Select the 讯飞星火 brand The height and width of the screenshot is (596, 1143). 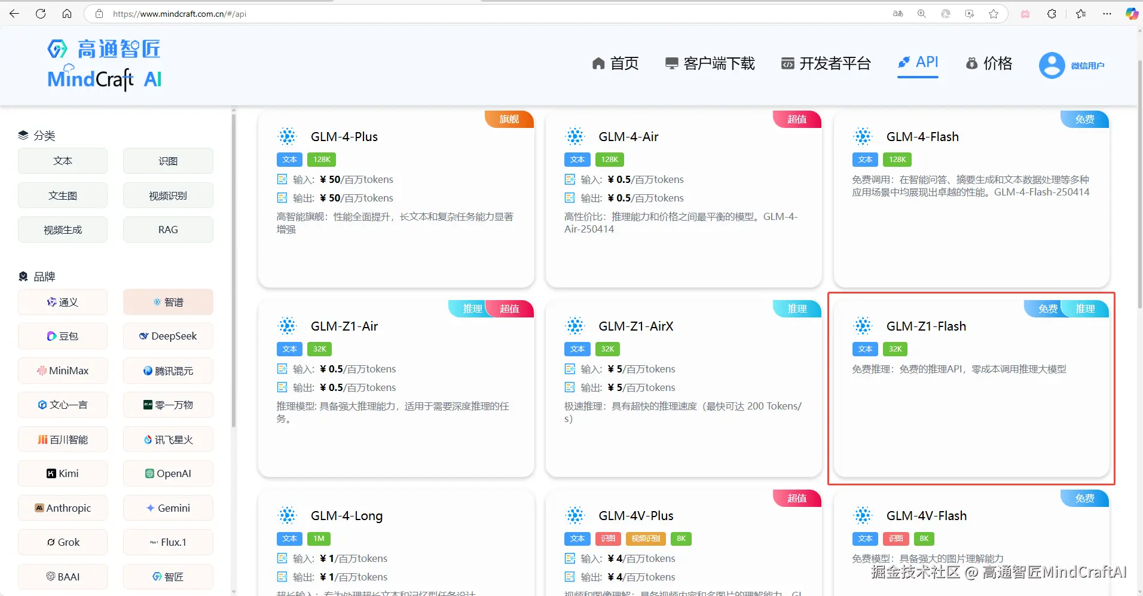click(x=168, y=439)
